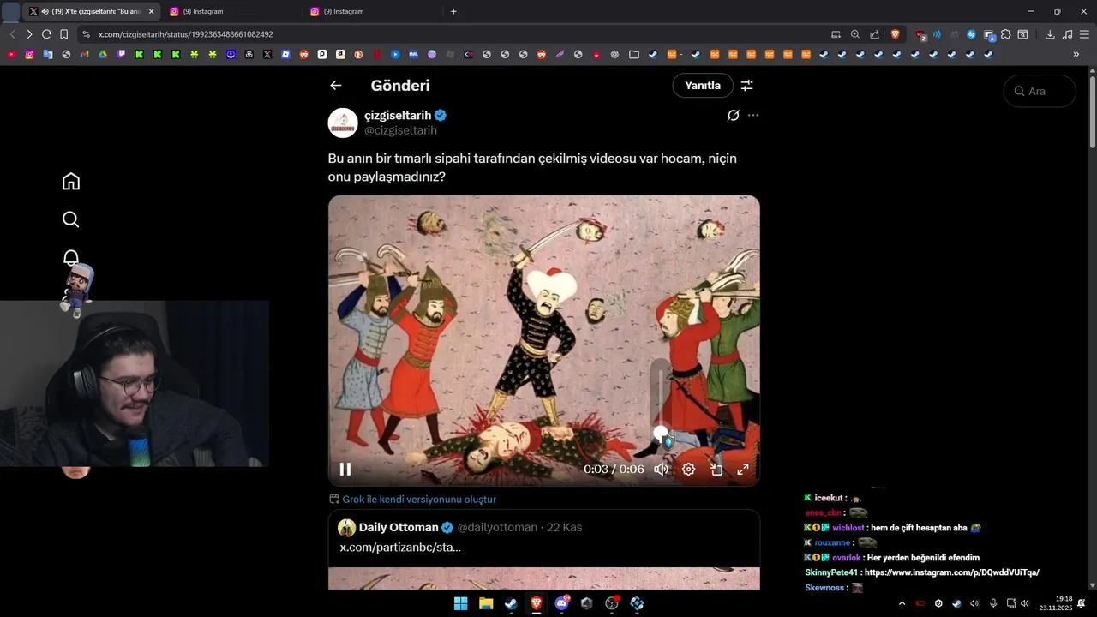
Task: Open reply sorting filter icon beside Yanıtla
Action: pos(746,86)
